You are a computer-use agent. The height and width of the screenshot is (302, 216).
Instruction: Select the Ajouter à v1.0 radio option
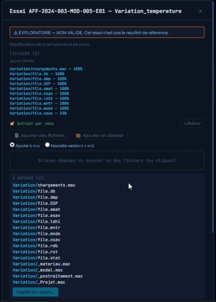click(x=12, y=145)
